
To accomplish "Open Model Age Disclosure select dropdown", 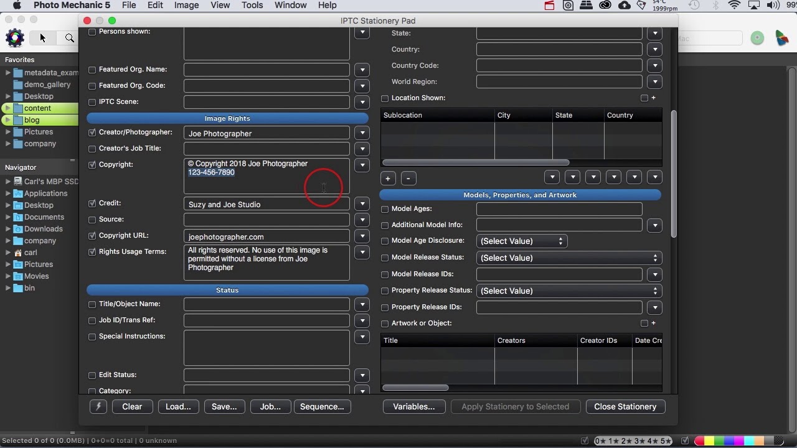I will pyautogui.click(x=522, y=241).
